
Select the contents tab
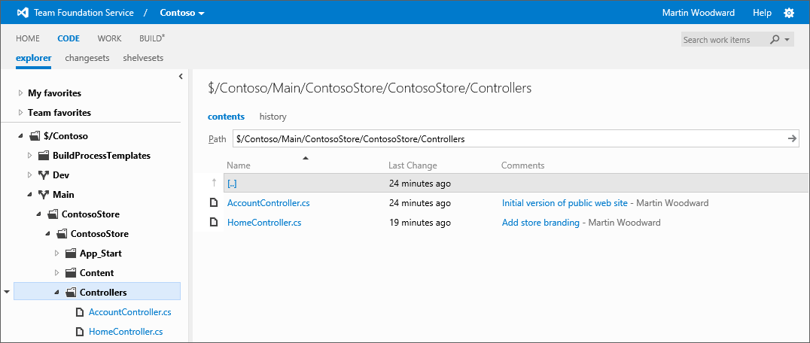(227, 117)
